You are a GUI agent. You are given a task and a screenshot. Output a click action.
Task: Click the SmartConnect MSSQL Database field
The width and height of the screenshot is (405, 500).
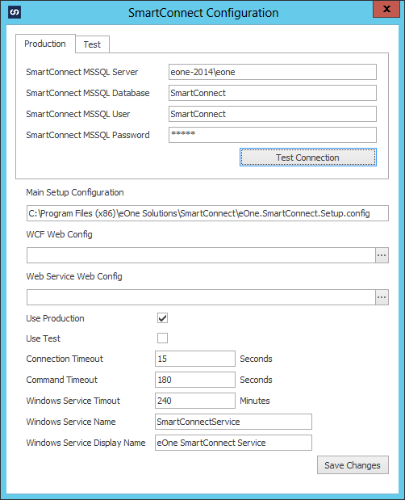(273, 93)
